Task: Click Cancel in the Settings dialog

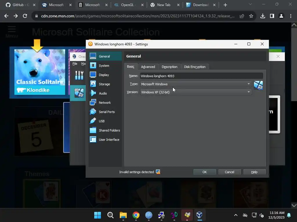Action: point(229,172)
